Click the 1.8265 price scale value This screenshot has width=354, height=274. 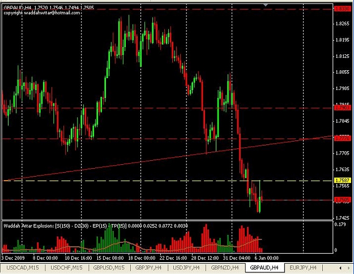[x=342, y=24]
